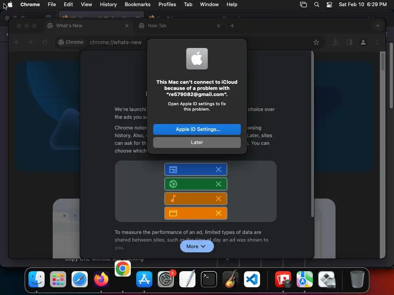Toggle the Chrome side panel icon

tap(349, 42)
